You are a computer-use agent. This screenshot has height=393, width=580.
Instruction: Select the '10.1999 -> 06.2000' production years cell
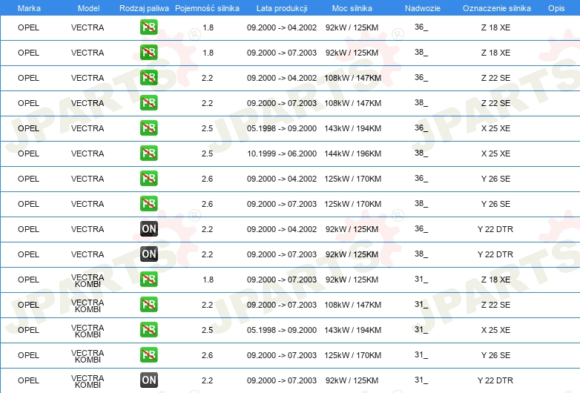pos(282,153)
